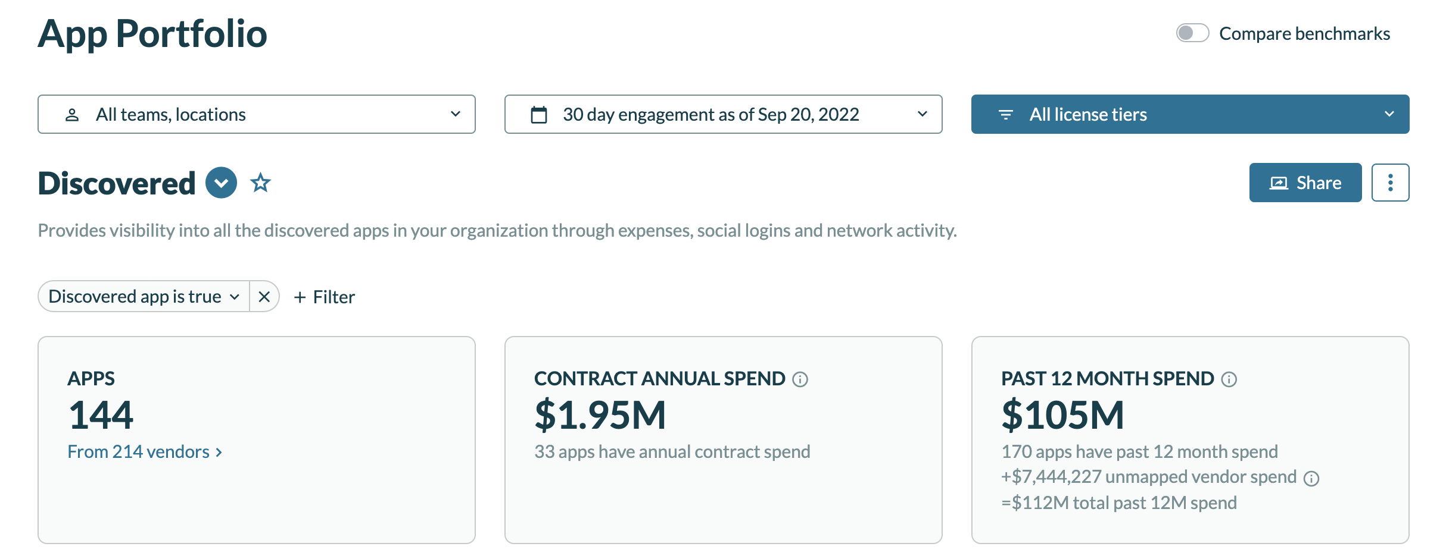Open the Discovered view switcher chevron
Screen dimensions: 1446x556
221,183
